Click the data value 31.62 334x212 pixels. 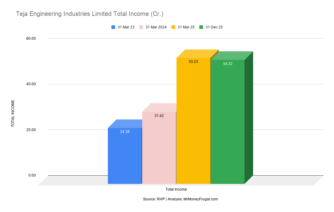pos(159,116)
